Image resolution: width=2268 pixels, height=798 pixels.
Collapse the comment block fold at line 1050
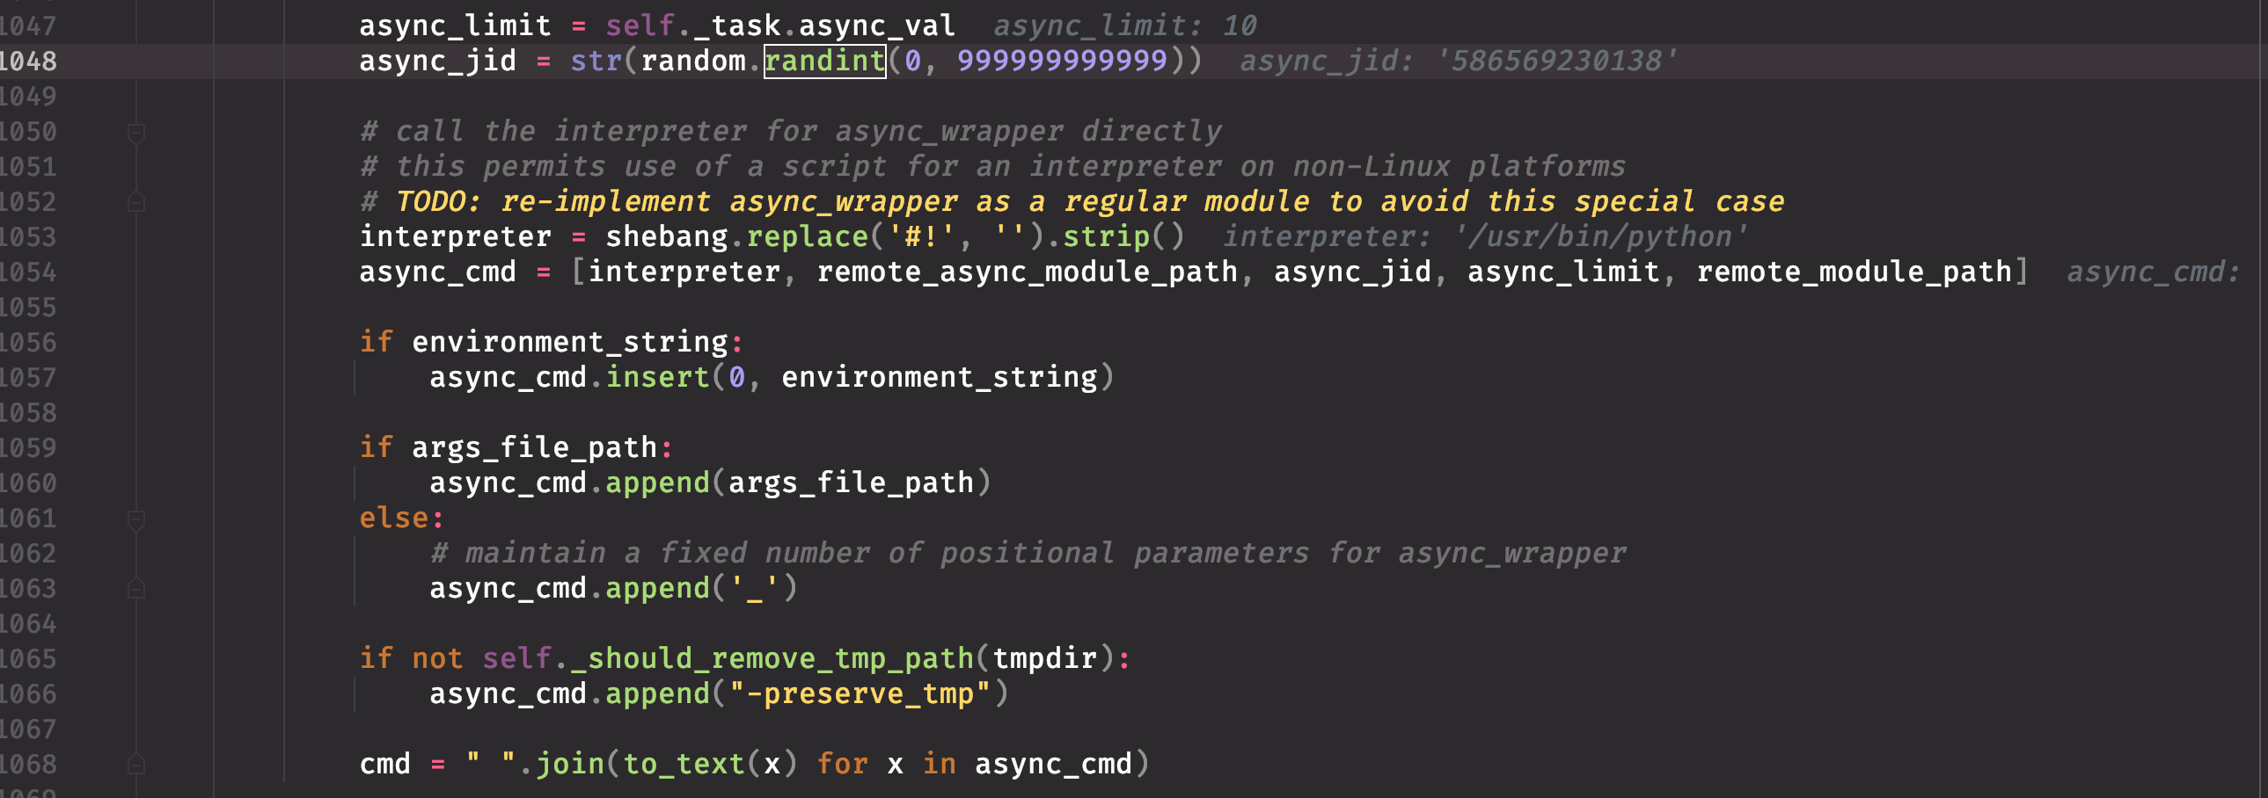136,133
